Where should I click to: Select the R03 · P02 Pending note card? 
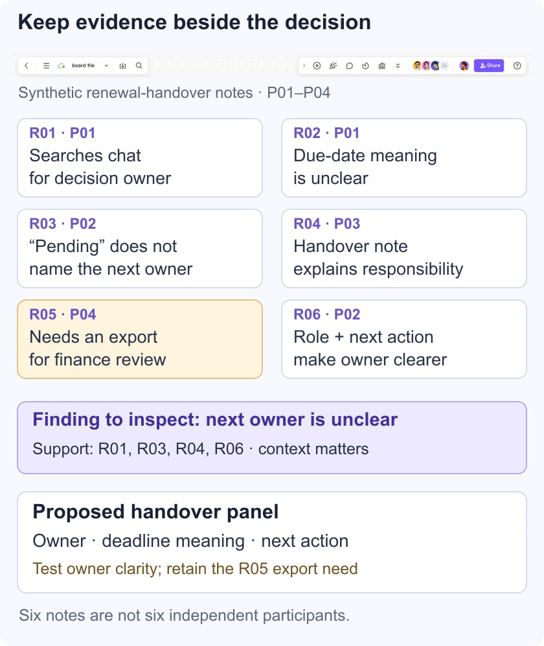point(140,248)
